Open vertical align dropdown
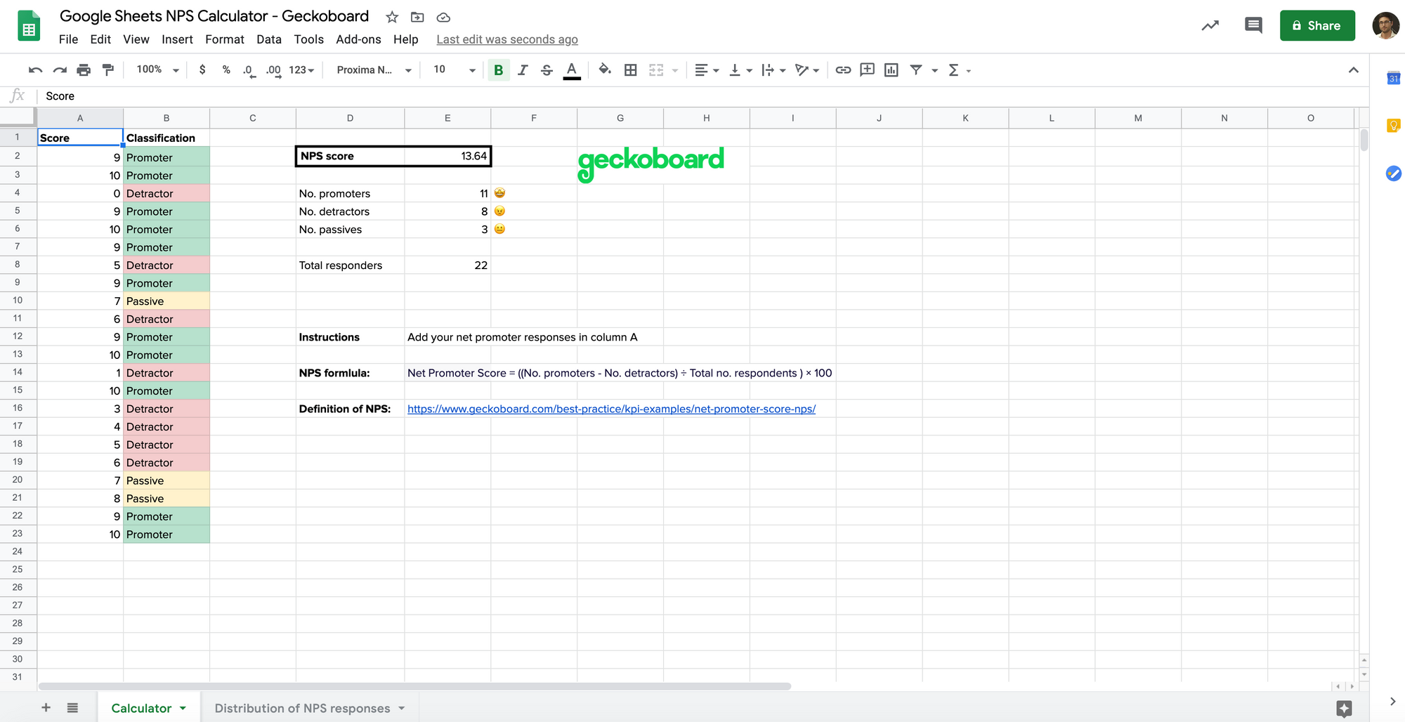The width and height of the screenshot is (1405, 722). (x=740, y=70)
